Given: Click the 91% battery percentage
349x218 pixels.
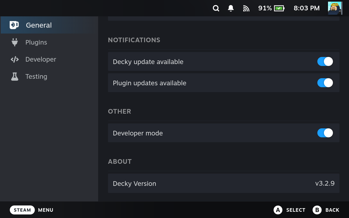Looking at the screenshot, I should (265, 8).
